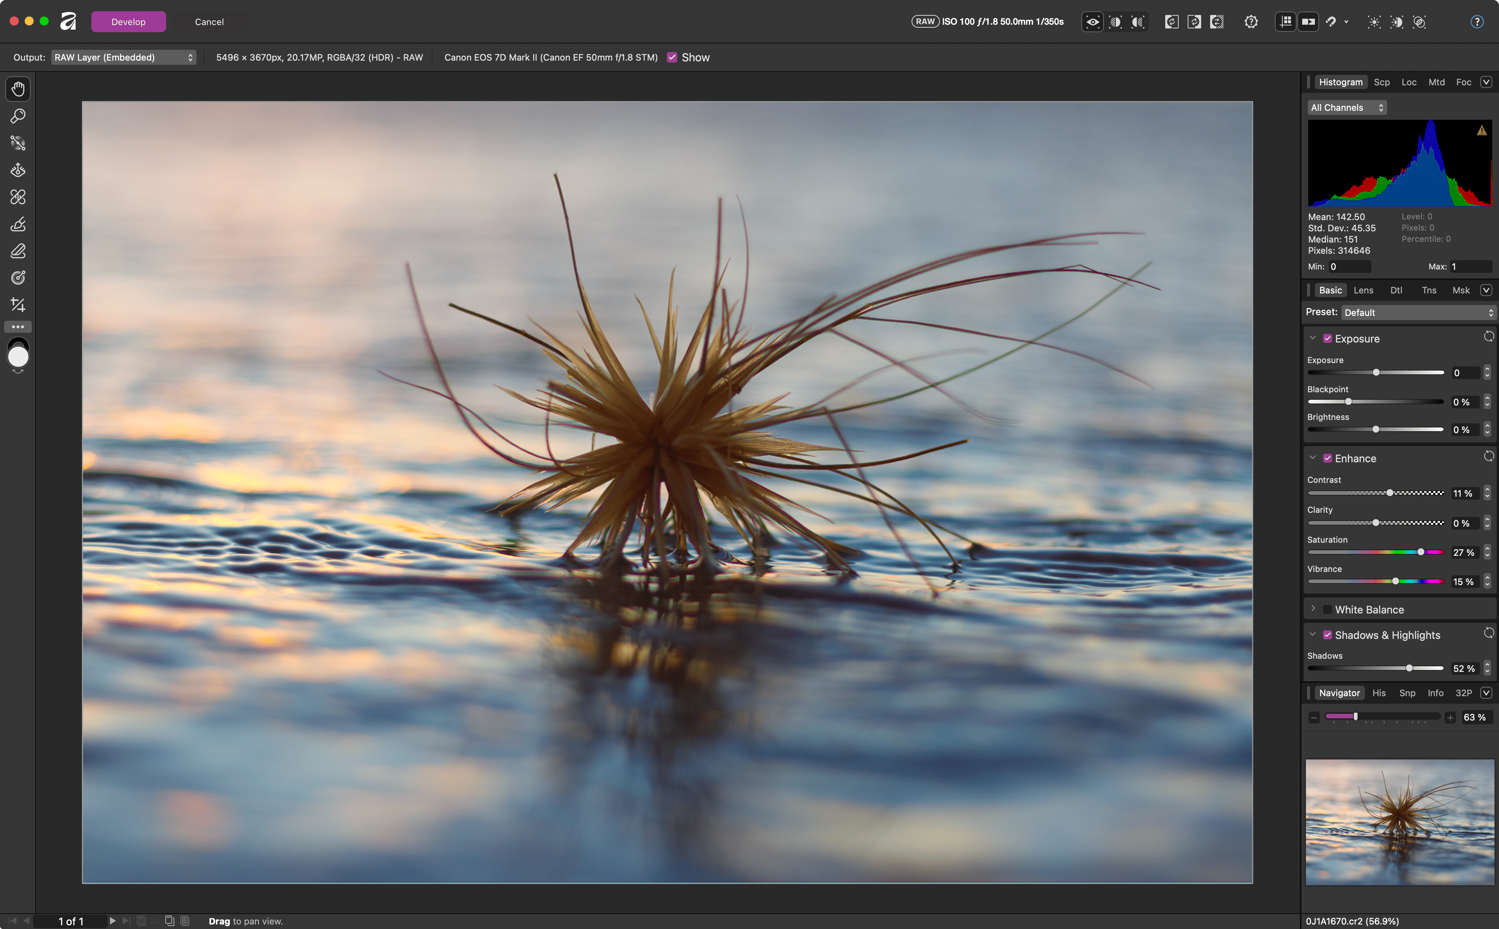Select the White Balance tool
The width and height of the screenshot is (1499, 929).
pyautogui.click(x=18, y=143)
